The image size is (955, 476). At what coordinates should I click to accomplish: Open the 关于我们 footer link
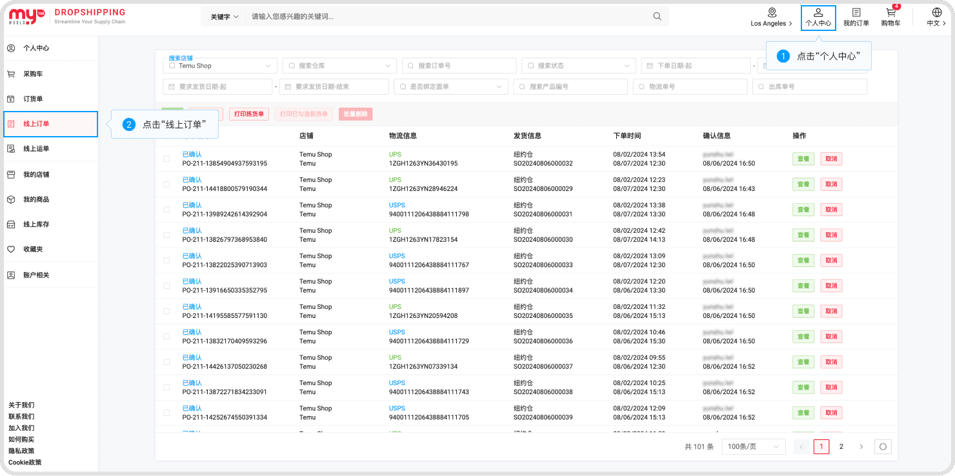tap(21, 405)
